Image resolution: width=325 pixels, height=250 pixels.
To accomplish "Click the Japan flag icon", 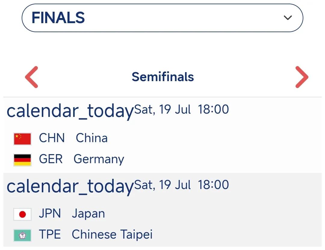I will coord(22,215).
